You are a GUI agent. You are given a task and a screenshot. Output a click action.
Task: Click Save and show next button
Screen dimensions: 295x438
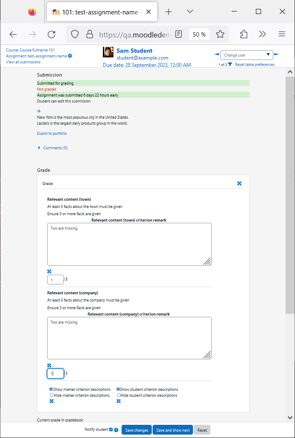click(173, 430)
